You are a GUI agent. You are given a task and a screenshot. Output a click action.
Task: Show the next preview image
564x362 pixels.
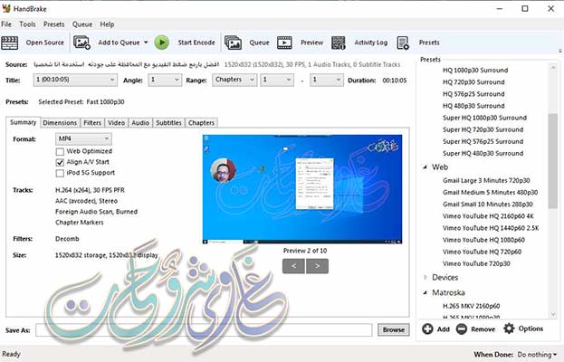pos(317,266)
